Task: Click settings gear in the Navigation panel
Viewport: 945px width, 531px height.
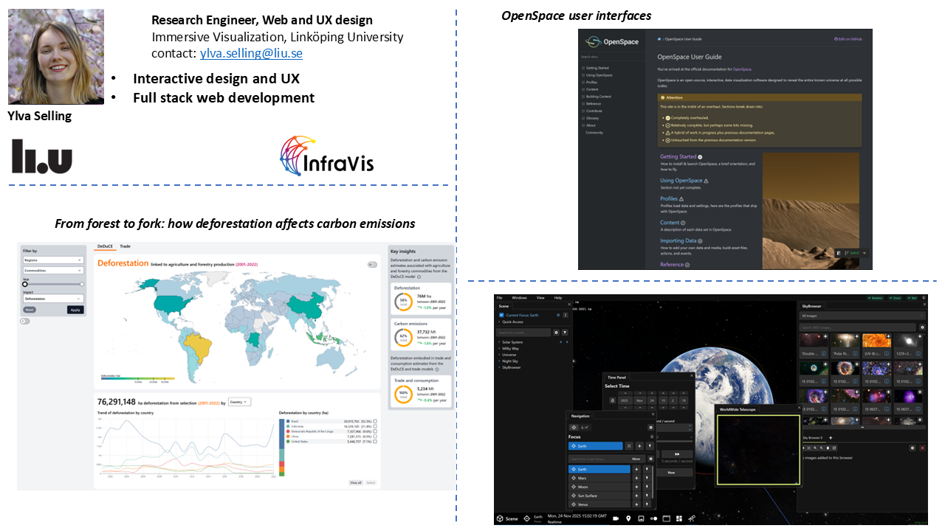Action: click(x=650, y=427)
